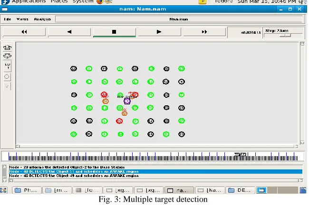
Task: Select the zoom out tool in the sidebar
Action: point(7,56)
